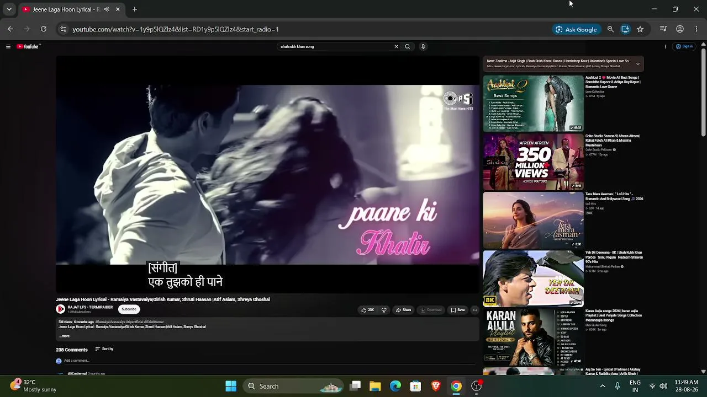Image resolution: width=707 pixels, height=397 pixels.
Task: Save the video to a playlist
Action: click(x=458, y=310)
